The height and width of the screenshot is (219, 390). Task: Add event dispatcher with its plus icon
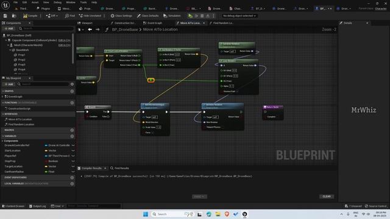[72, 178]
